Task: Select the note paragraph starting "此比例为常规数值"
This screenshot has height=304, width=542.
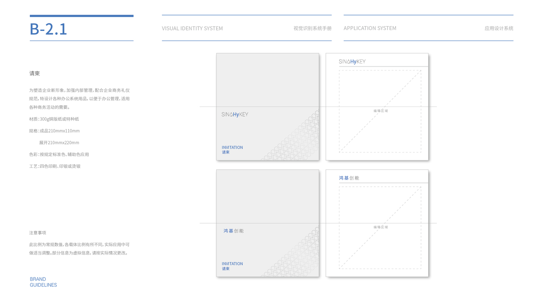Action: click(x=79, y=249)
